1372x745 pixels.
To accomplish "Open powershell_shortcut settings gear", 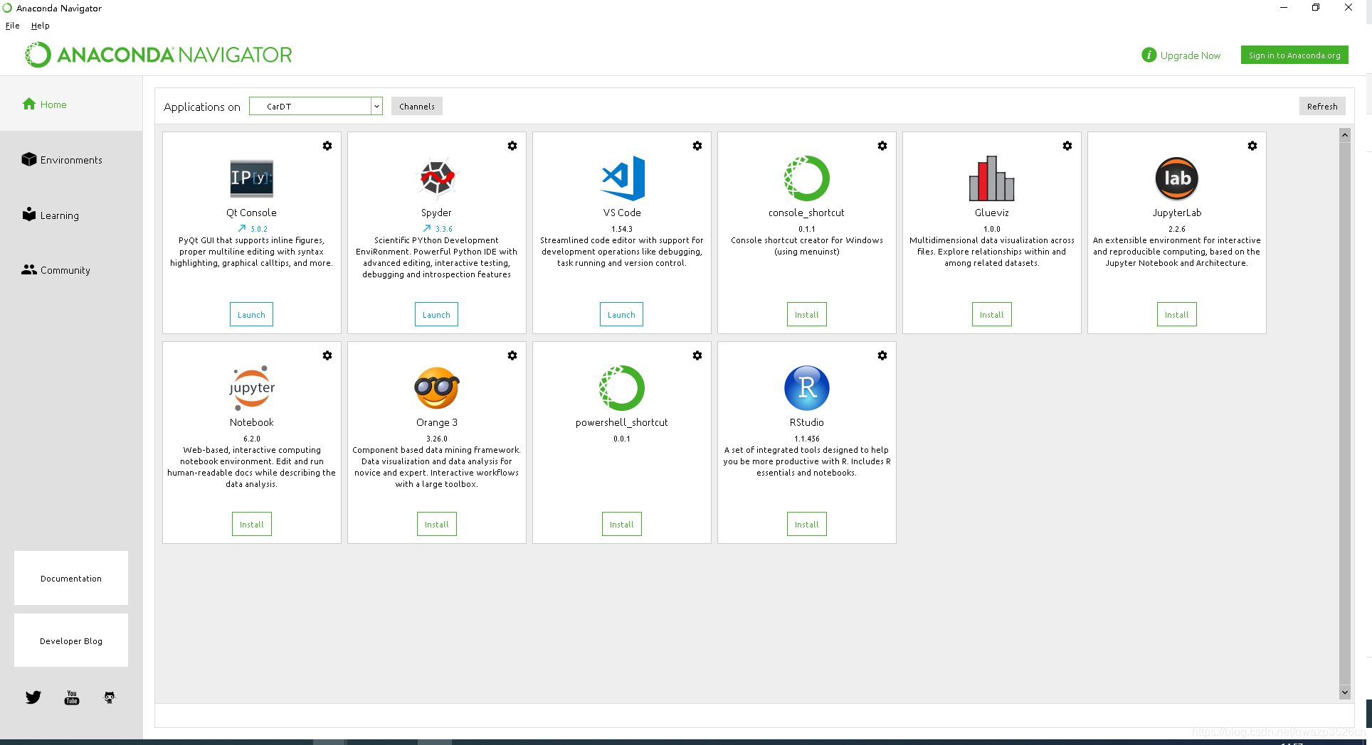I will pos(697,355).
